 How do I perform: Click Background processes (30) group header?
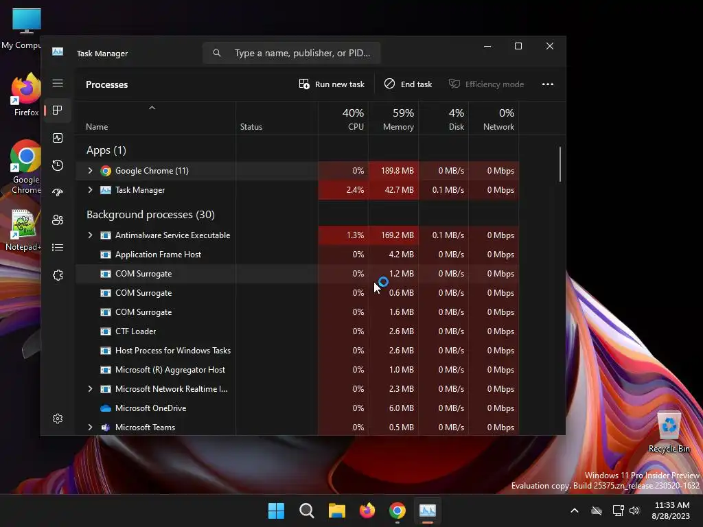[150, 215]
